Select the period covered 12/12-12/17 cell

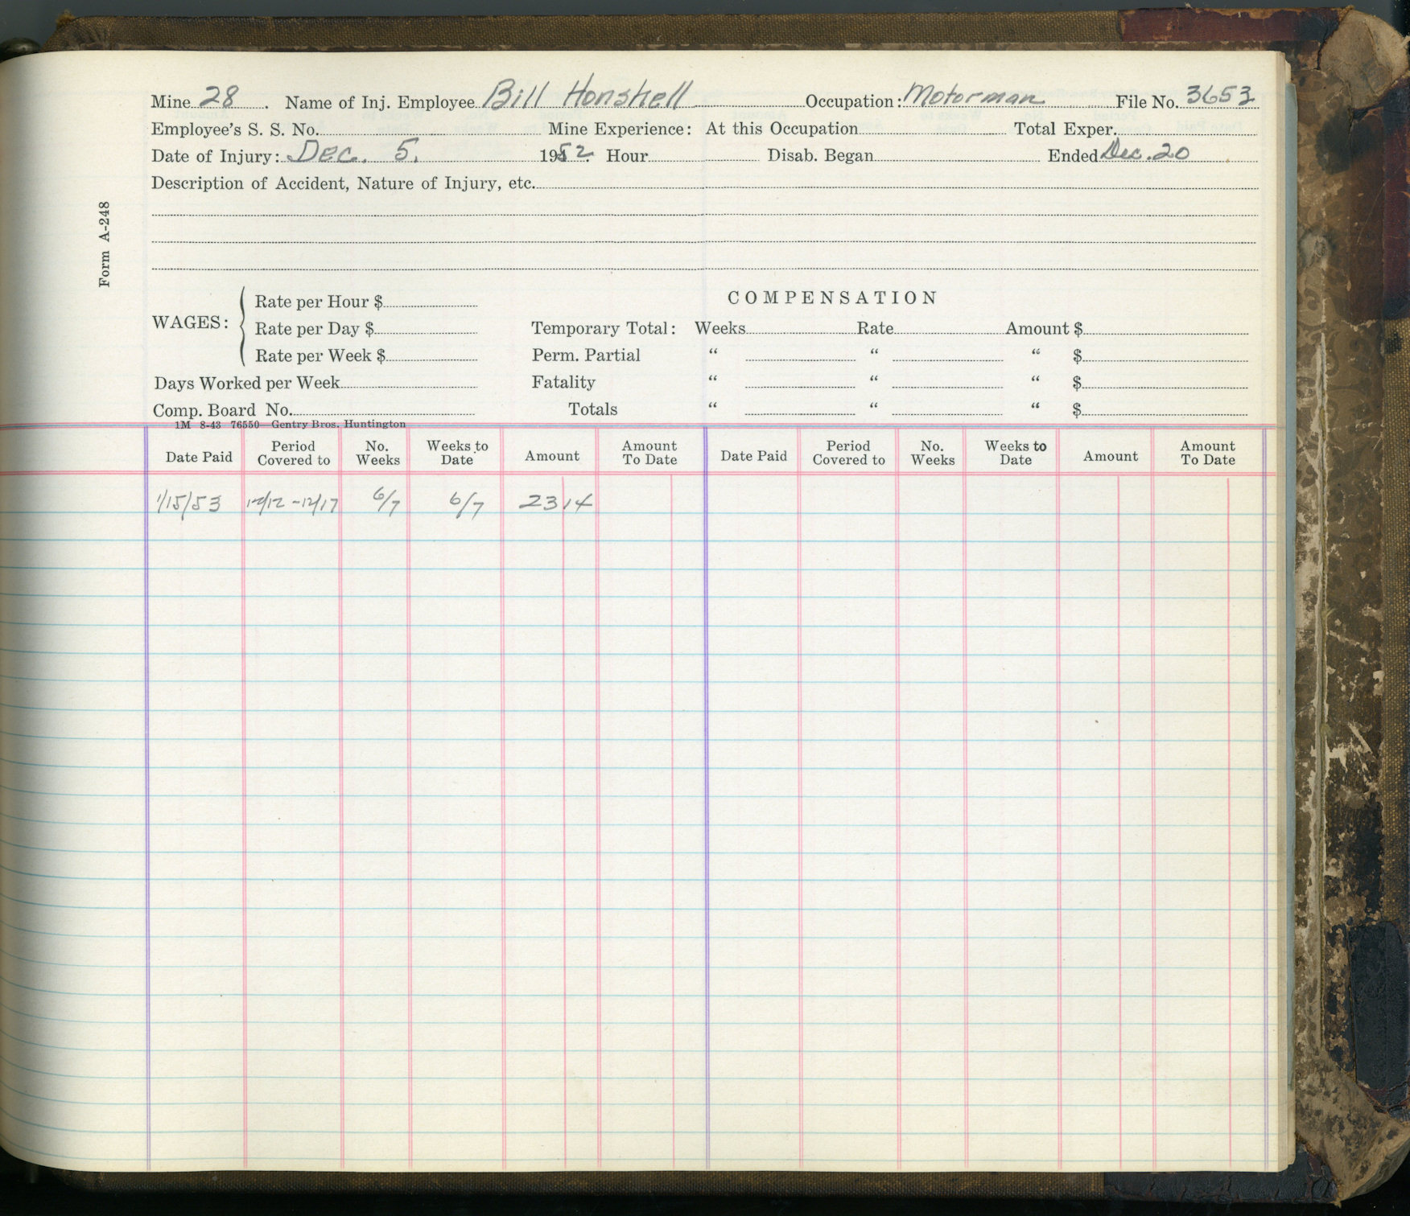tap(292, 504)
